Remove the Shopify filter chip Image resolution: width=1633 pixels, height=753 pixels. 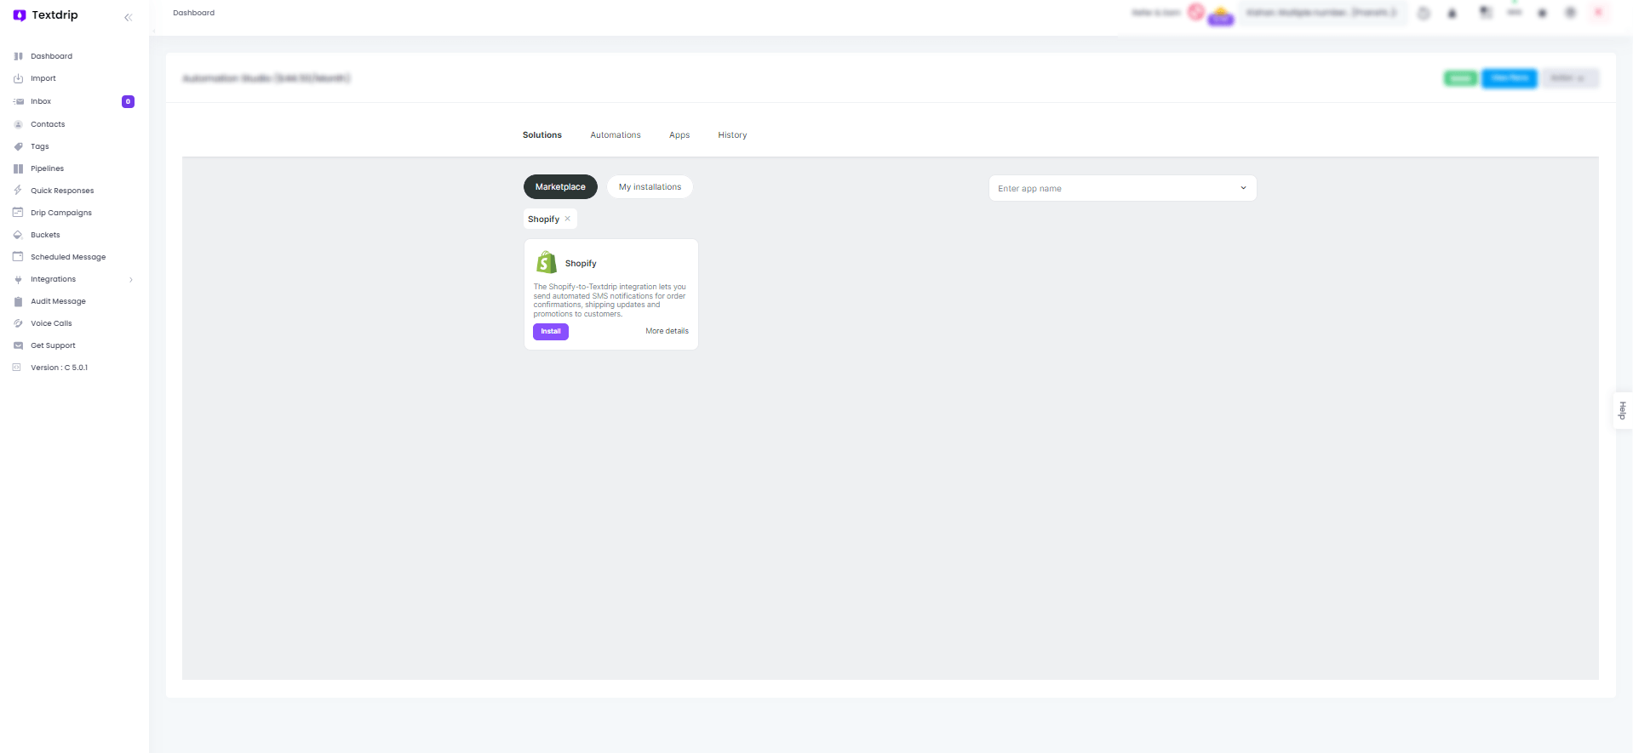pos(568,219)
